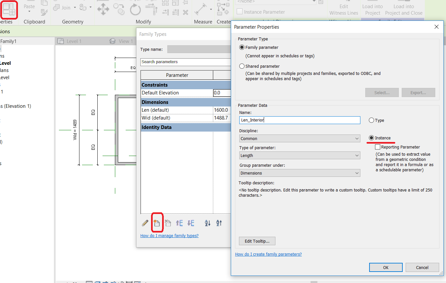
Task: Select the Rotate tool in the Modify panel
Action: 135,9
